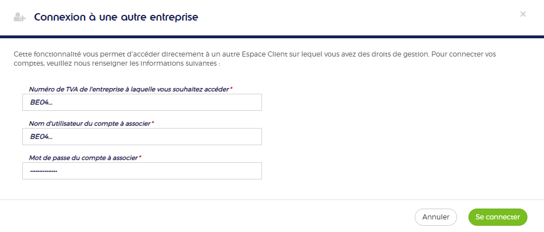544x232 pixels.
Task: Click the 'Cette fonctionnalité vous permet' description text
Action: coord(255,59)
